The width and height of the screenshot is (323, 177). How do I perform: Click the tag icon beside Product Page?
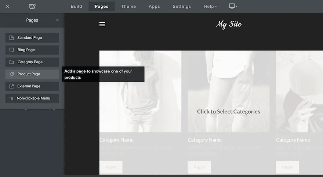pos(12,74)
